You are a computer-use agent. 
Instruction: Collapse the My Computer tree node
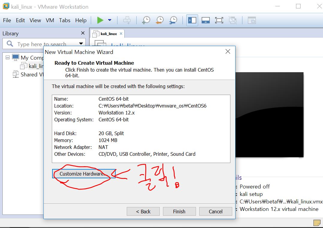[x=7, y=58]
